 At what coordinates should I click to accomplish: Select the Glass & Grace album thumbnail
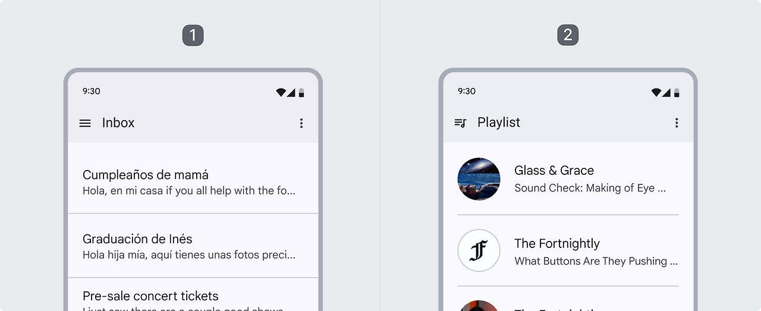(479, 179)
